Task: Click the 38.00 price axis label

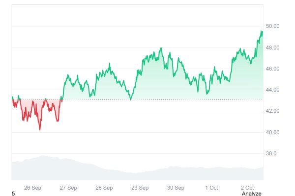Action: point(272,153)
